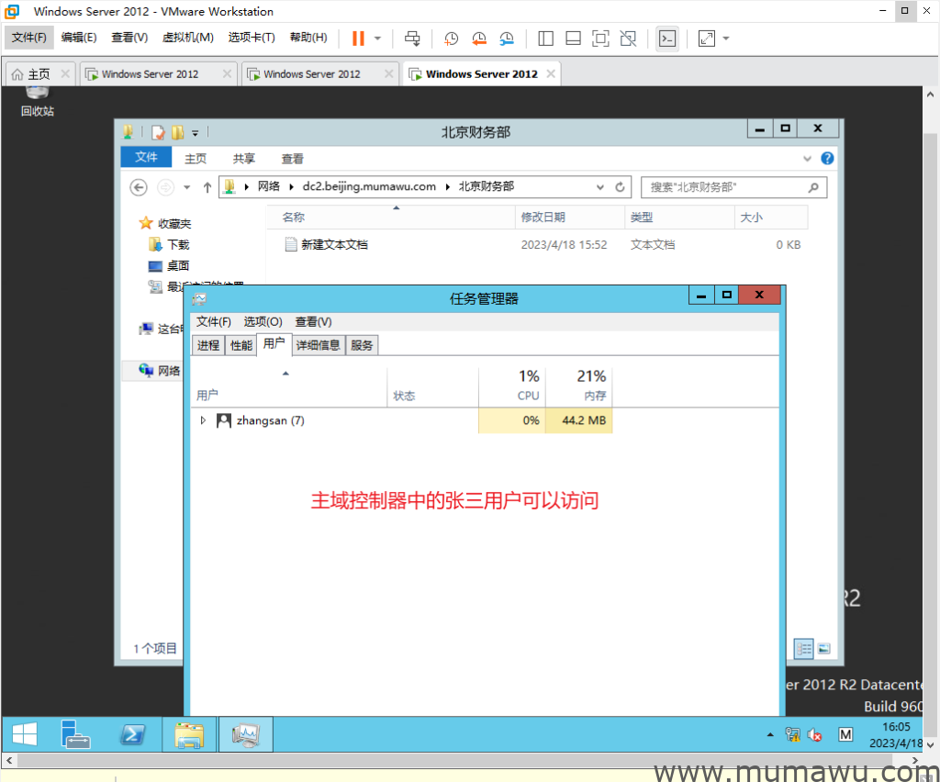The image size is (940, 782).
Task: Open the 选项卡(T) menu
Action: (252, 37)
